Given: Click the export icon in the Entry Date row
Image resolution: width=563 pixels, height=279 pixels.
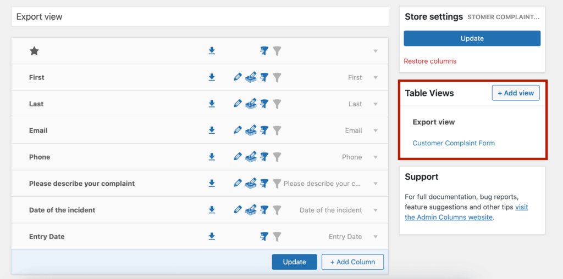Looking at the screenshot, I should tap(212, 236).
